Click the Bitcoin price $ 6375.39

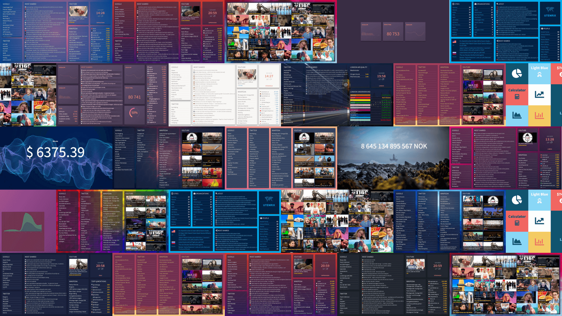point(56,152)
